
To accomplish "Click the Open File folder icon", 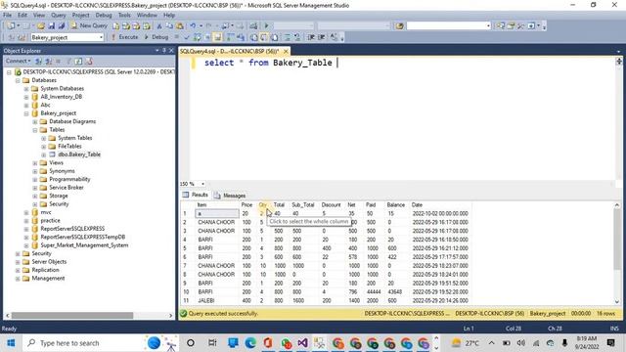I will click(x=41, y=26).
